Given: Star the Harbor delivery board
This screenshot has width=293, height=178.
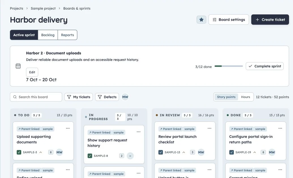Looking at the screenshot, I should (x=201, y=19).
